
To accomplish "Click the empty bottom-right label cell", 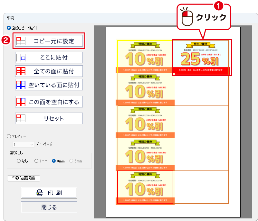I will 201,187.
